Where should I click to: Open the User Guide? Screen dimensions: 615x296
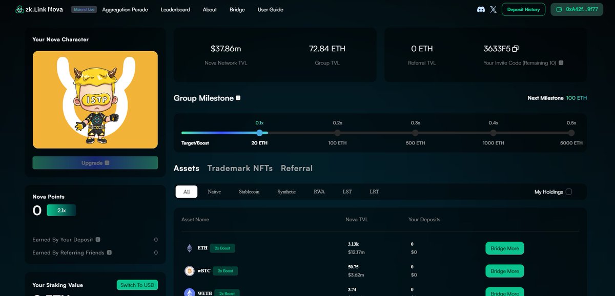pyautogui.click(x=270, y=10)
